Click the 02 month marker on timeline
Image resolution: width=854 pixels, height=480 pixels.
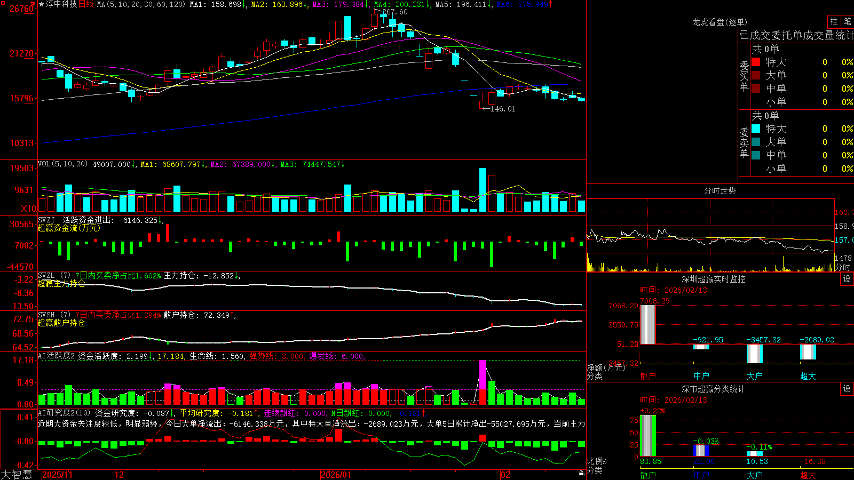(505, 475)
